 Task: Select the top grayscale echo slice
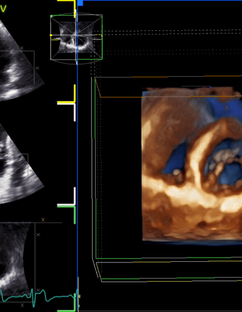(19, 60)
